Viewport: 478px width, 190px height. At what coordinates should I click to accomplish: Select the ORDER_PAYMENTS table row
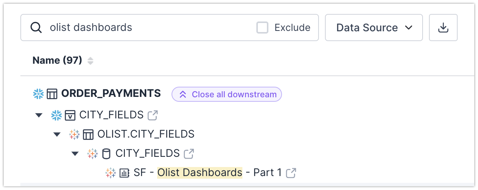(x=111, y=94)
